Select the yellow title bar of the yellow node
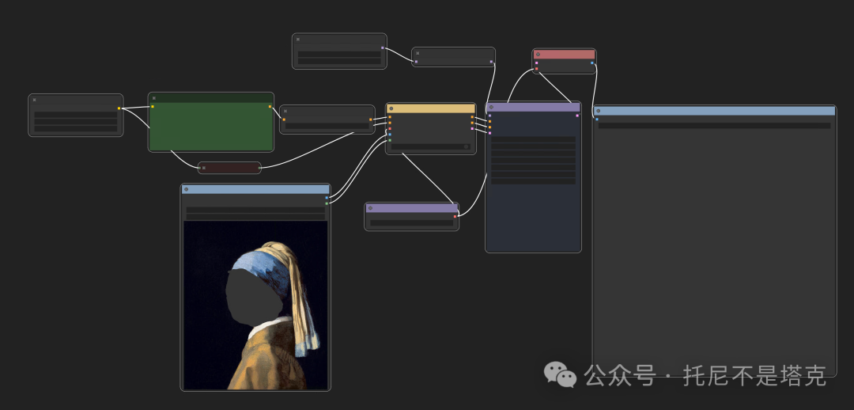The height and width of the screenshot is (410, 854). pyautogui.click(x=431, y=108)
